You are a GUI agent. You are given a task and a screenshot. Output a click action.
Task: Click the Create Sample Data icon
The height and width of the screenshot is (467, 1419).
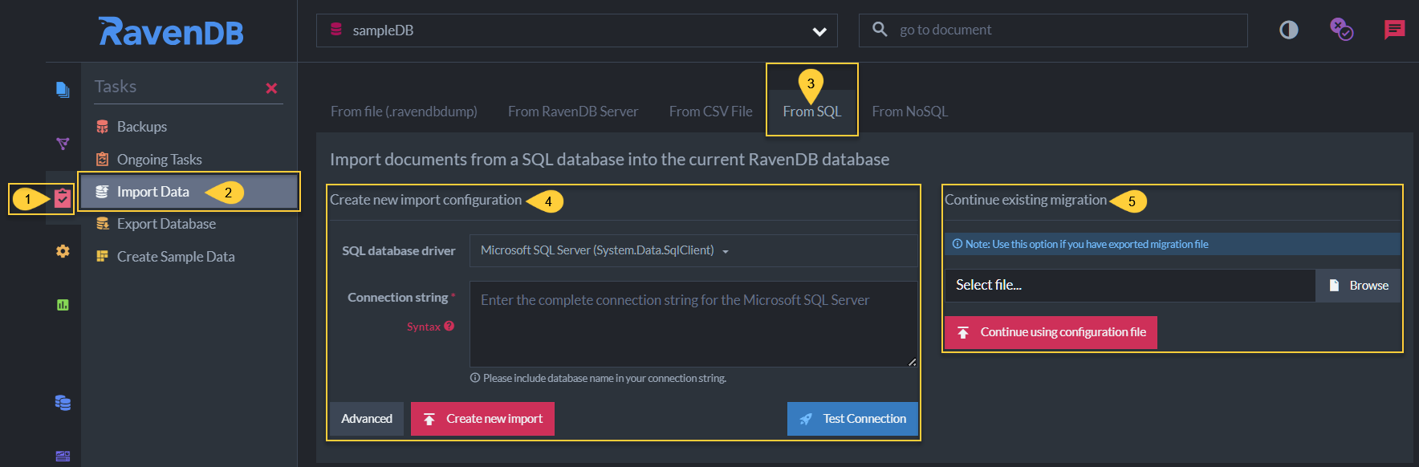pos(102,256)
